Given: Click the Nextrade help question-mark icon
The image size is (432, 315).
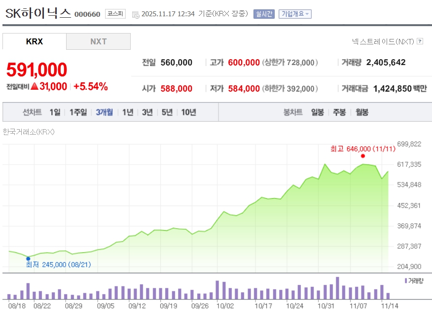Looking at the screenshot, I should 420,41.
